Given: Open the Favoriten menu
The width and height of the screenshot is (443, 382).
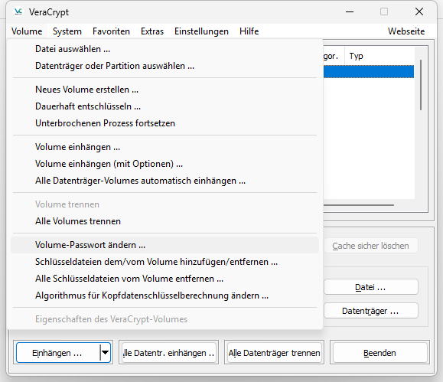Looking at the screenshot, I should click(111, 31).
